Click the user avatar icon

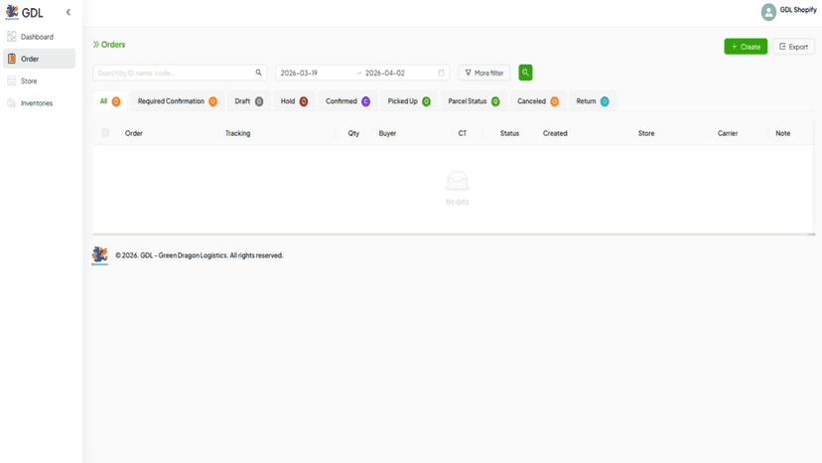tap(768, 12)
